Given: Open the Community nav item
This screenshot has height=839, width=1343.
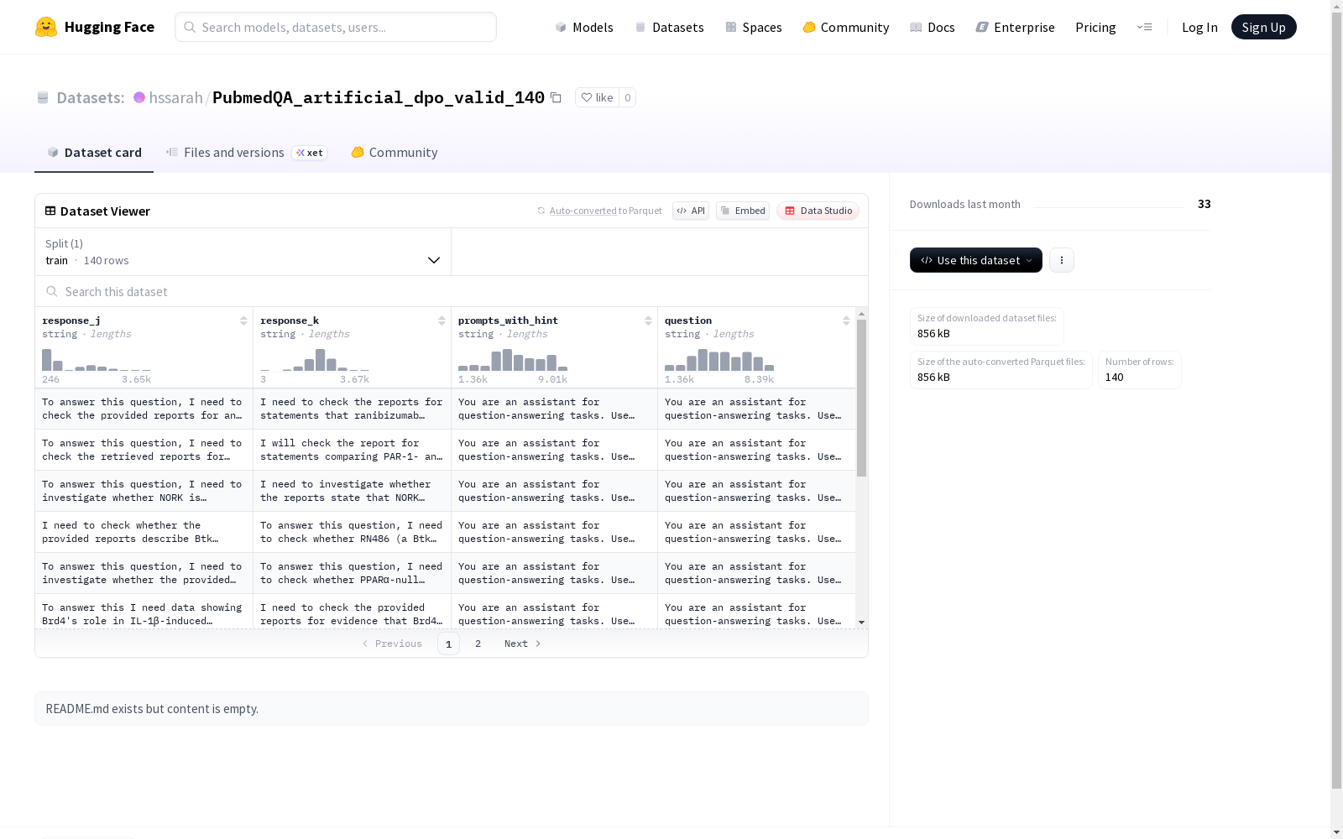Looking at the screenshot, I should pyautogui.click(x=846, y=27).
